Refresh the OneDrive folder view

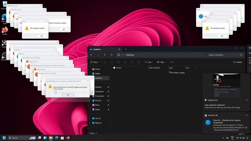click(x=111, y=55)
